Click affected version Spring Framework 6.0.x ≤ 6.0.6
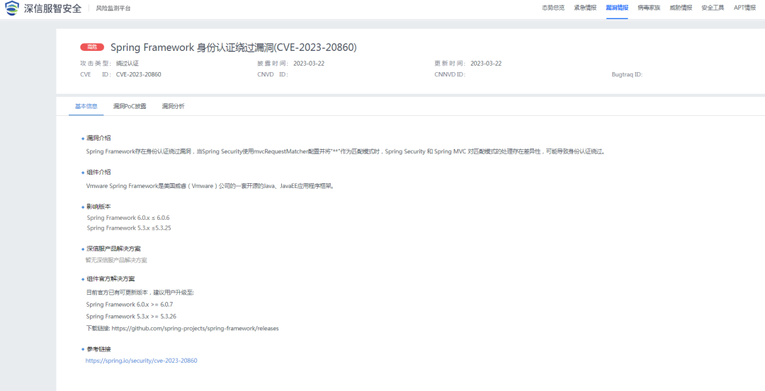765x391 pixels. click(x=128, y=217)
